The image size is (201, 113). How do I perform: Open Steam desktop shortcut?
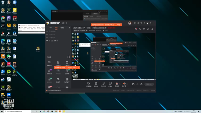coord(3,80)
